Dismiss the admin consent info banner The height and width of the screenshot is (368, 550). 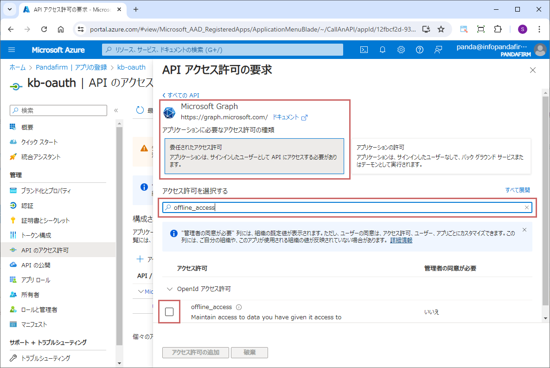click(524, 230)
